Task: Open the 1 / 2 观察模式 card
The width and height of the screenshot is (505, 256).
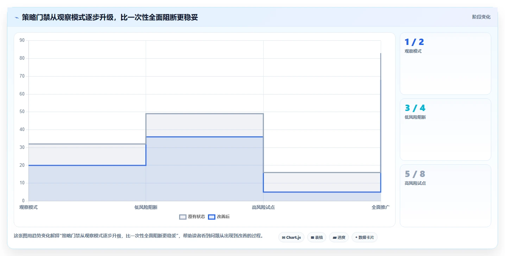Action: click(446, 64)
